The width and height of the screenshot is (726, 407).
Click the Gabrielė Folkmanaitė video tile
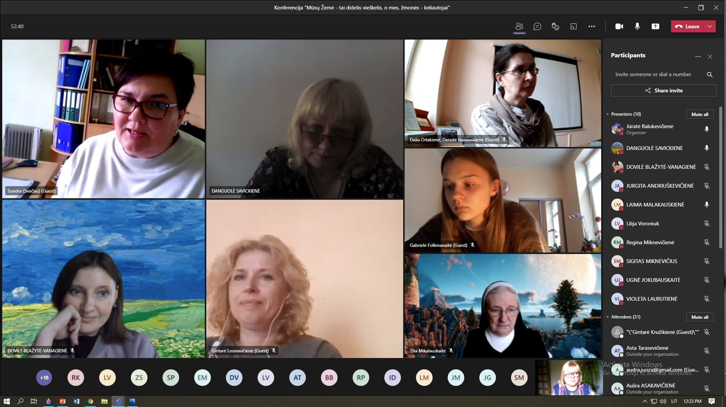503,200
